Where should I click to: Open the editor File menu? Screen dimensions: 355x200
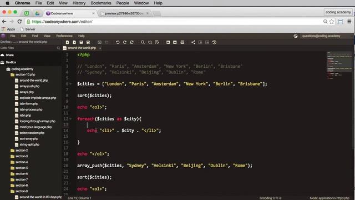click(x=13, y=36)
